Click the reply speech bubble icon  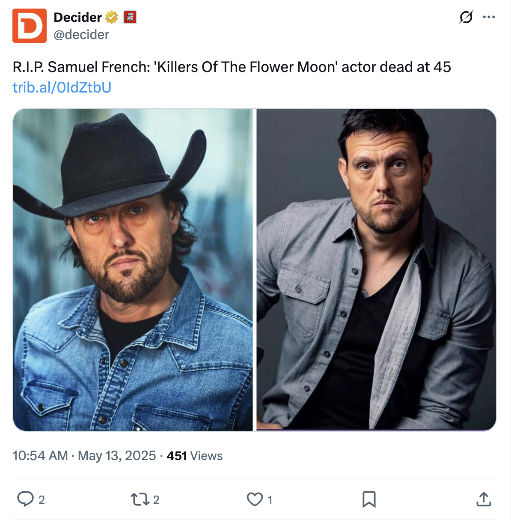click(x=25, y=499)
